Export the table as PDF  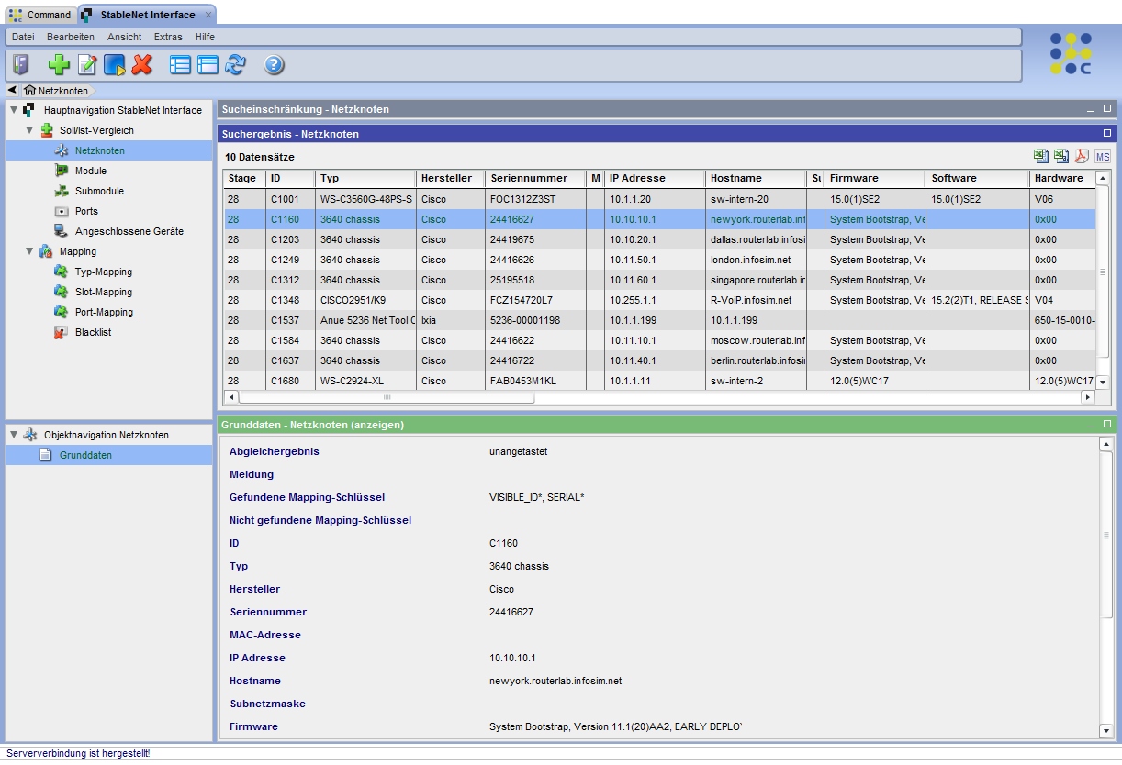click(1081, 157)
